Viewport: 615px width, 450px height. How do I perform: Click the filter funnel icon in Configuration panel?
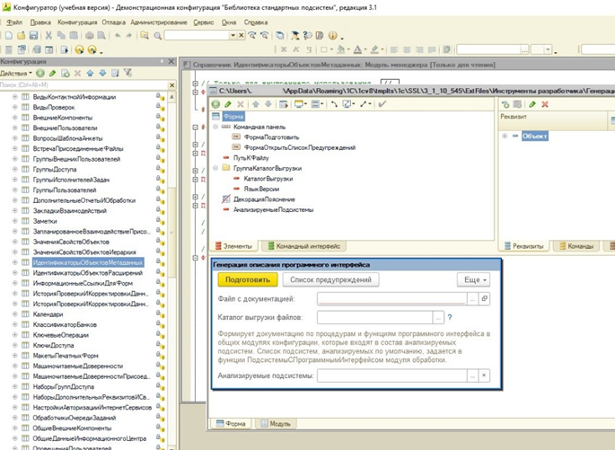[x=127, y=73]
